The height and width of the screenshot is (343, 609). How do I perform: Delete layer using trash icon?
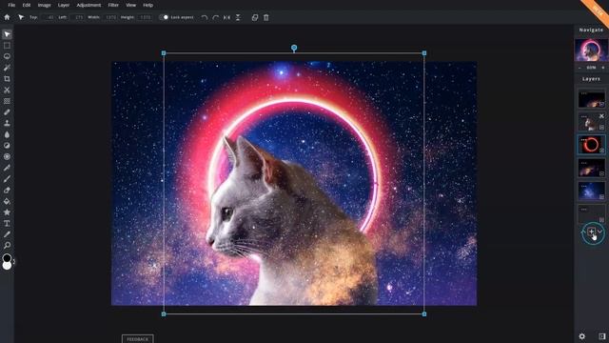point(266,17)
